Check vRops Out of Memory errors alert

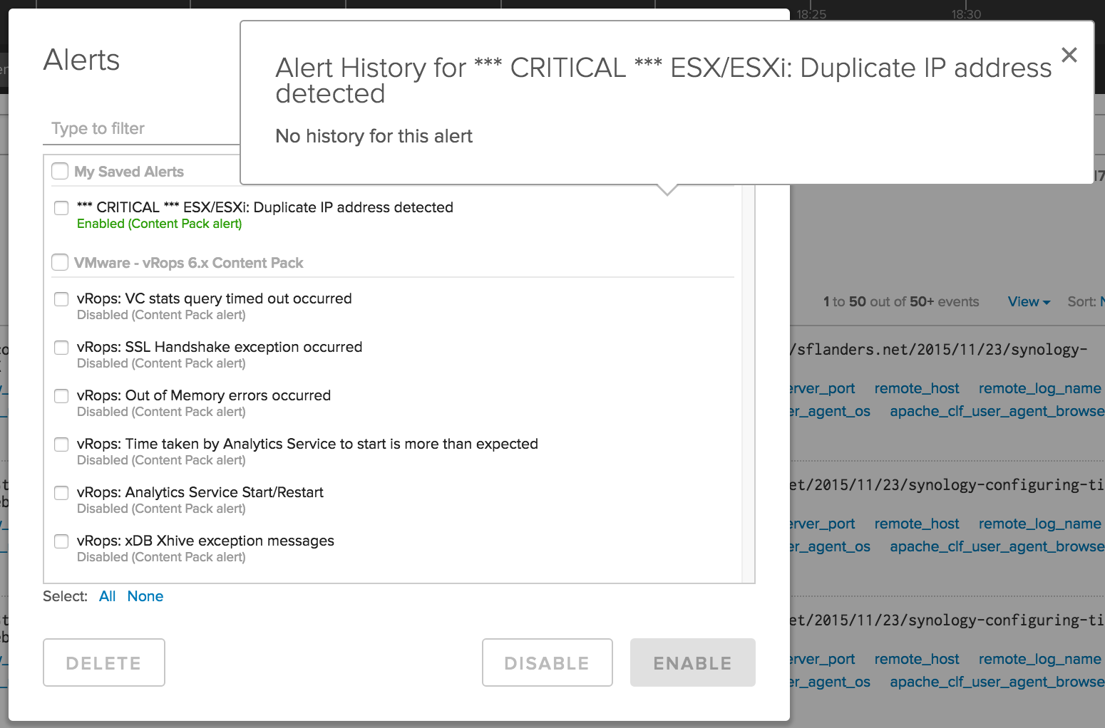[61, 395]
